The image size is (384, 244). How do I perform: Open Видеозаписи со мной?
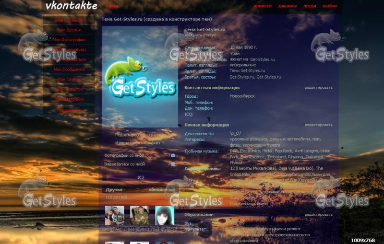(124, 164)
